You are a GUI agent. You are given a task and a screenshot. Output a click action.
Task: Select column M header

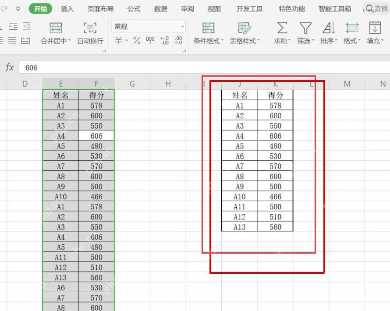pyautogui.click(x=347, y=84)
